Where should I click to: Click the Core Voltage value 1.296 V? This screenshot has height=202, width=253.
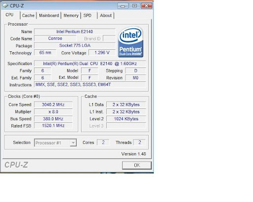[102, 53]
